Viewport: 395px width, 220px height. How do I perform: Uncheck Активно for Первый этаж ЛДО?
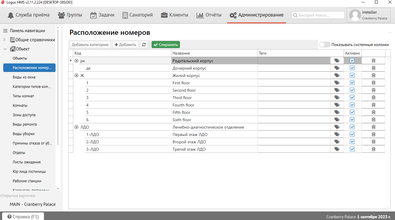tap(352, 134)
